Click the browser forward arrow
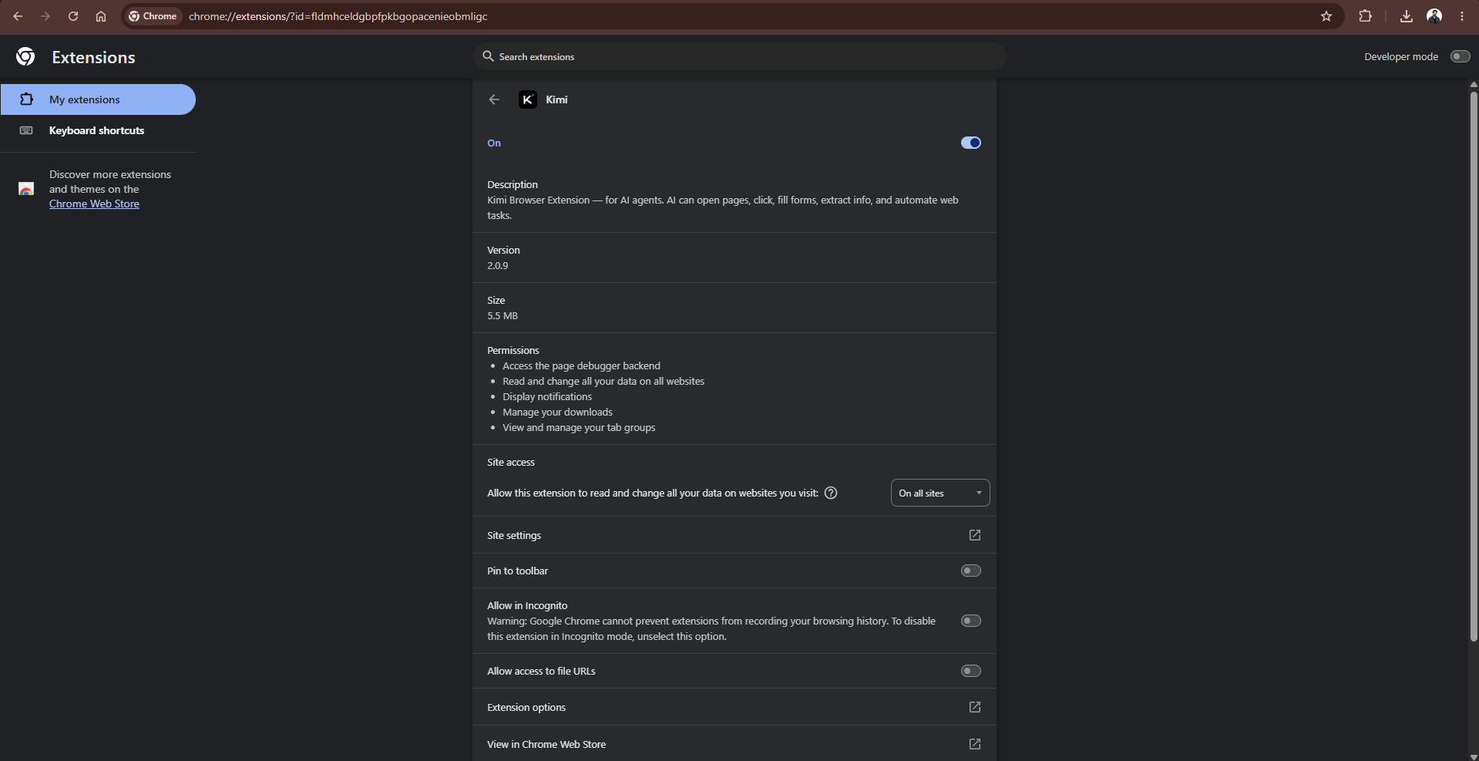 pos(45,16)
